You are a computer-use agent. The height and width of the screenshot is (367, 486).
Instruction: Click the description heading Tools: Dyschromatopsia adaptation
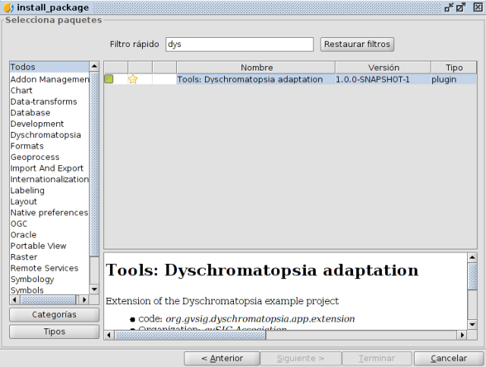[262, 270]
